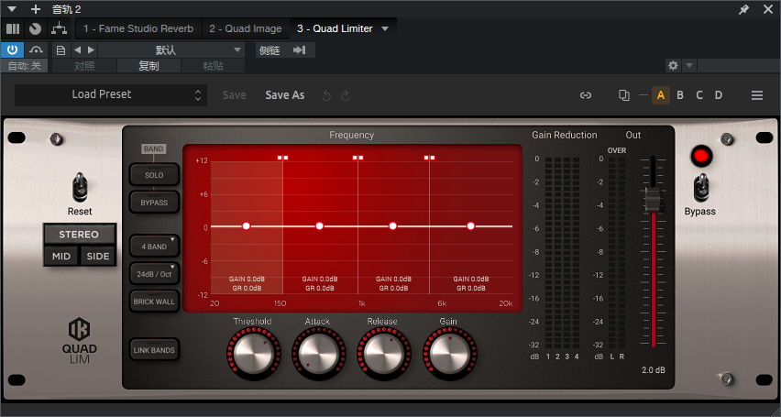Toggle the BRICK WALL button

154,302
